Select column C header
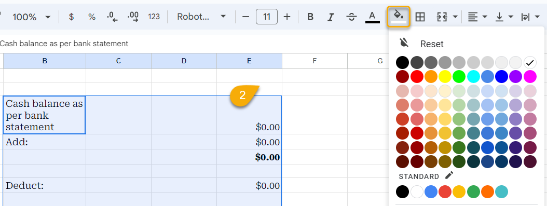This screenshot has height=206, width=547. point(119,61)
